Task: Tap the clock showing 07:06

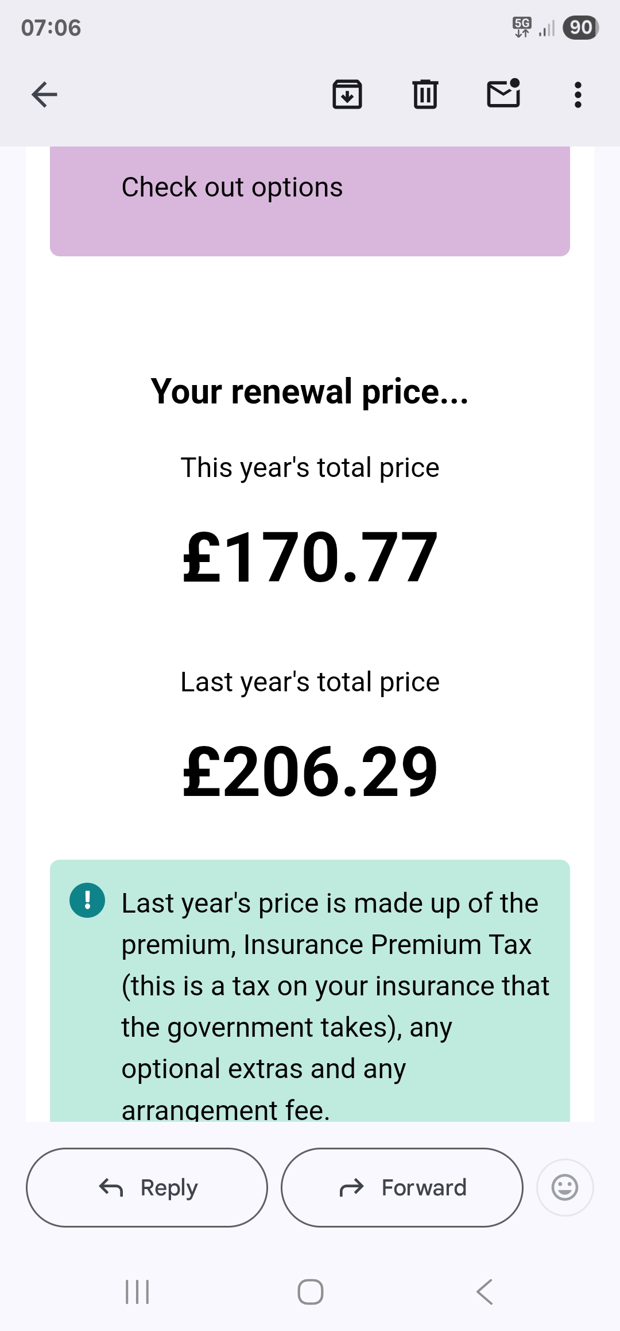Action: coord(51,28)
